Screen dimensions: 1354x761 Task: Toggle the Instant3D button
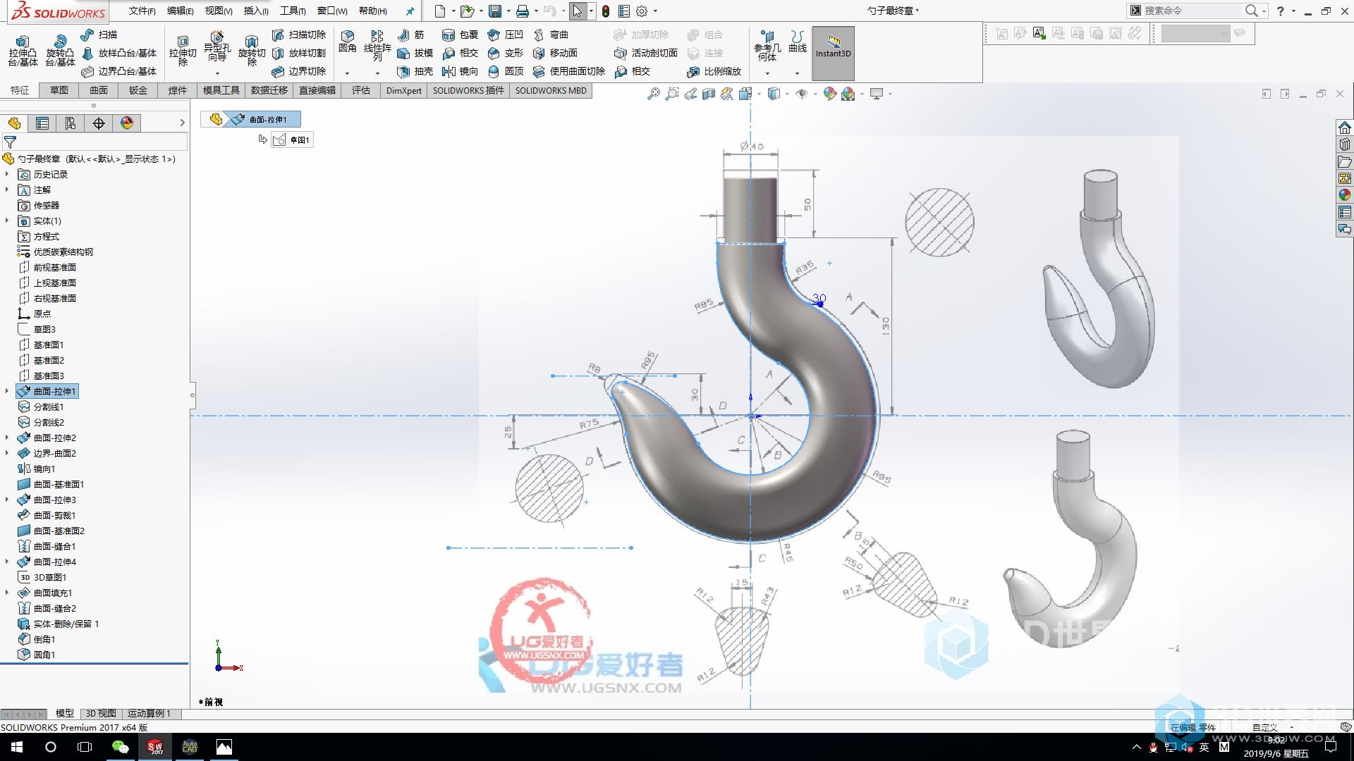coord(834,53)
